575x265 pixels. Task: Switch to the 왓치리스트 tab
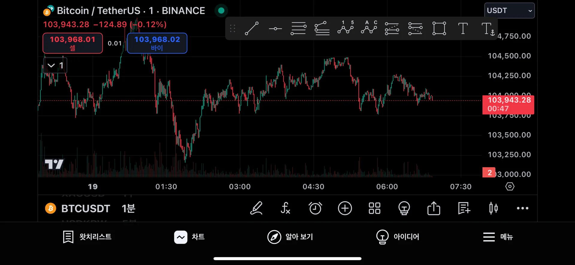coord(87,237)
